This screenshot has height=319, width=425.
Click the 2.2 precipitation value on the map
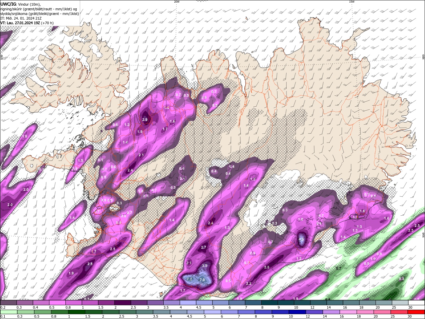click(249, 283)
